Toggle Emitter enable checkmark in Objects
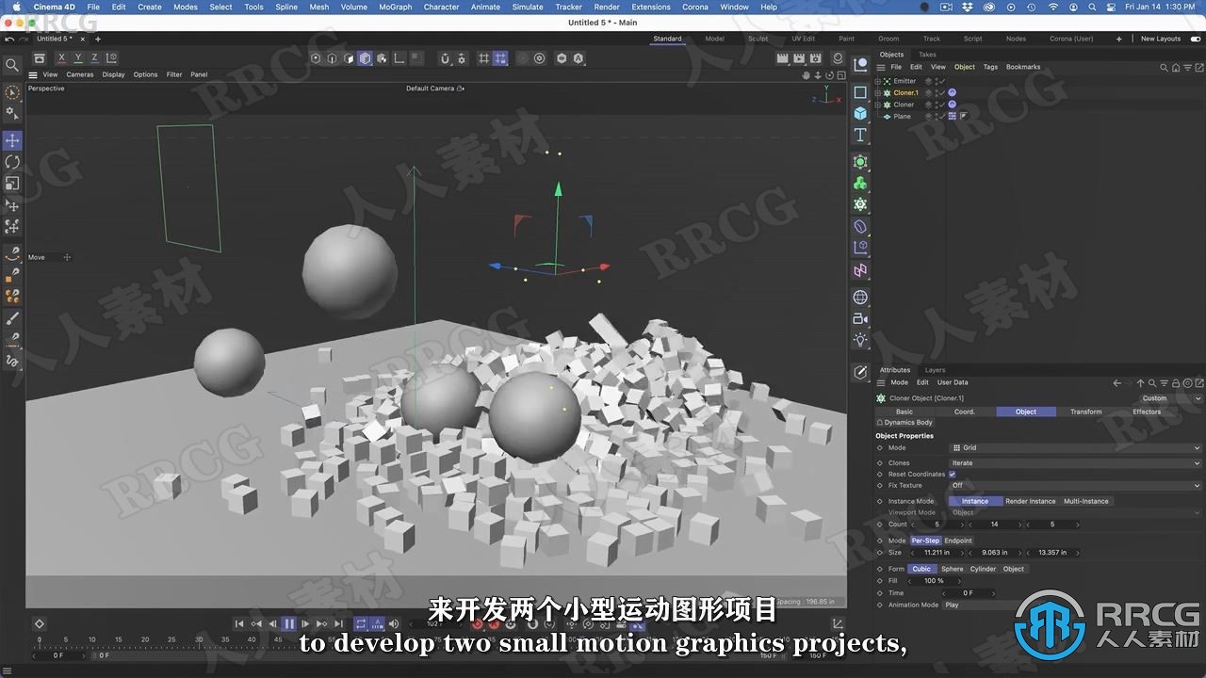 (x=941, y=81)
